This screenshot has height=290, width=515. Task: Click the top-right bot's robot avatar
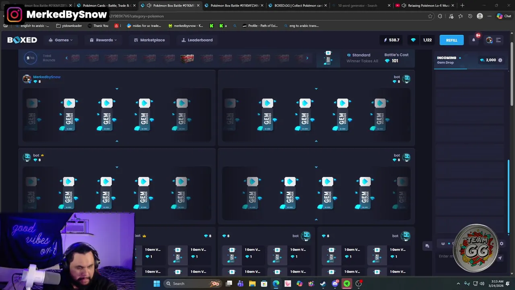point(406,79)
